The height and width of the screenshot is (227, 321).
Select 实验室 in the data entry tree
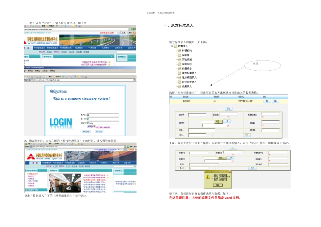(186, 55)
